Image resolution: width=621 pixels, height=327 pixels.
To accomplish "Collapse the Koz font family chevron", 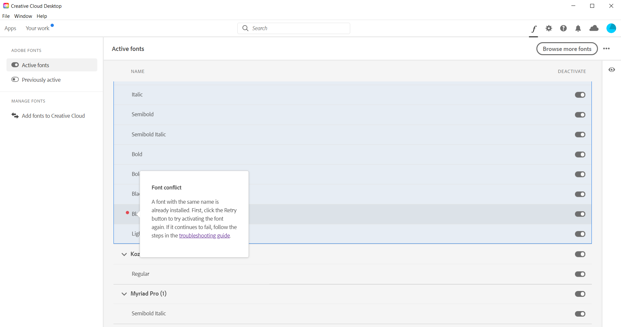I will point(124,254).
